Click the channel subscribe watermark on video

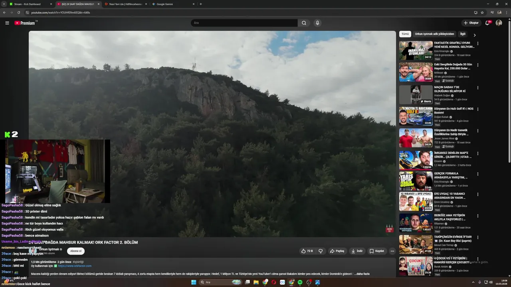pos(389,228)
